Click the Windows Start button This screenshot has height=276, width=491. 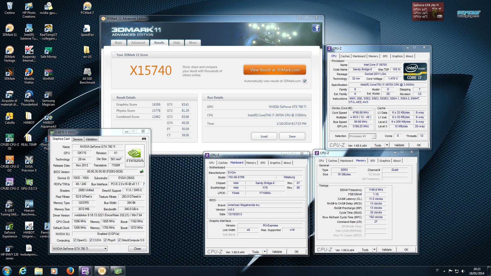pos(7,271)
